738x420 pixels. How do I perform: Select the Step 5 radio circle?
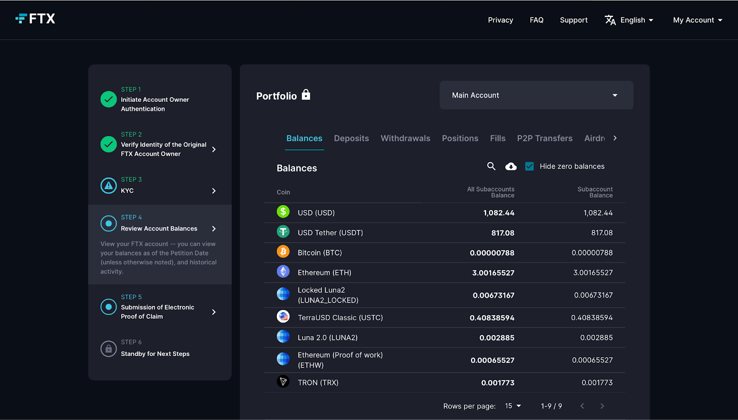coord(108,307)
